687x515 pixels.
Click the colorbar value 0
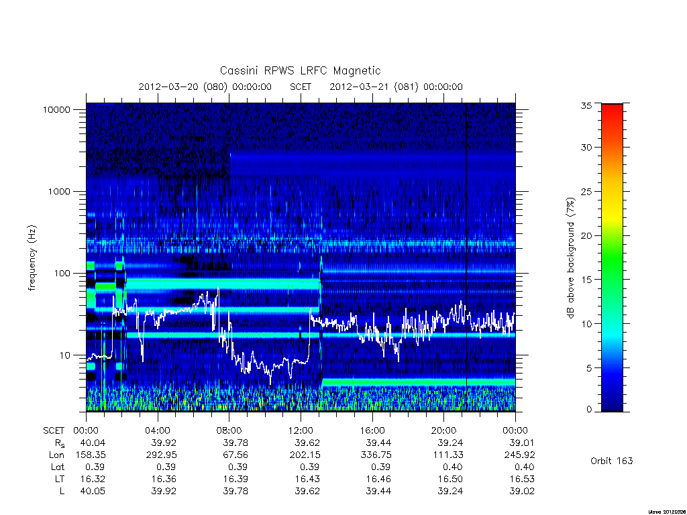588,410
